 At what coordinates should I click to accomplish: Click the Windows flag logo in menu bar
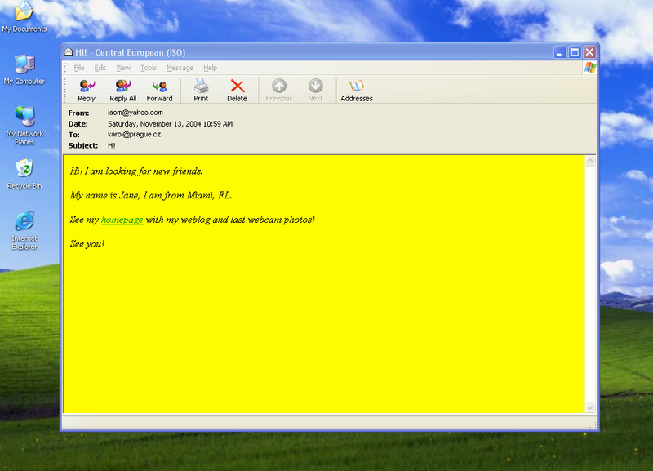pyautogui.click(x=590, y=68)
